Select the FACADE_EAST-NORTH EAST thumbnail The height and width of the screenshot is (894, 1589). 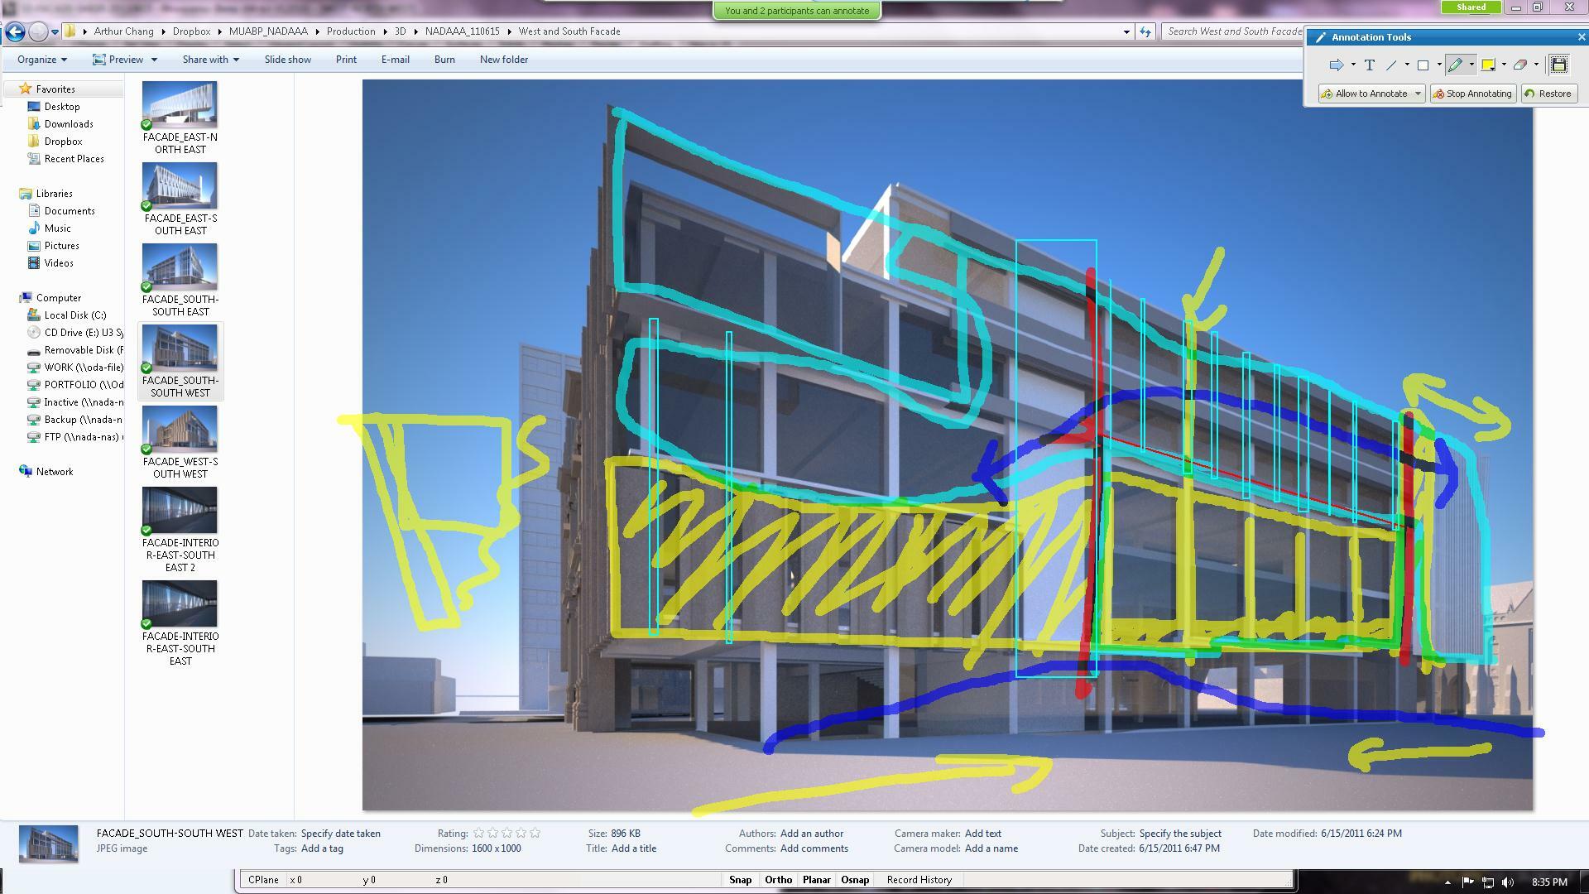(x=180, y=118)
